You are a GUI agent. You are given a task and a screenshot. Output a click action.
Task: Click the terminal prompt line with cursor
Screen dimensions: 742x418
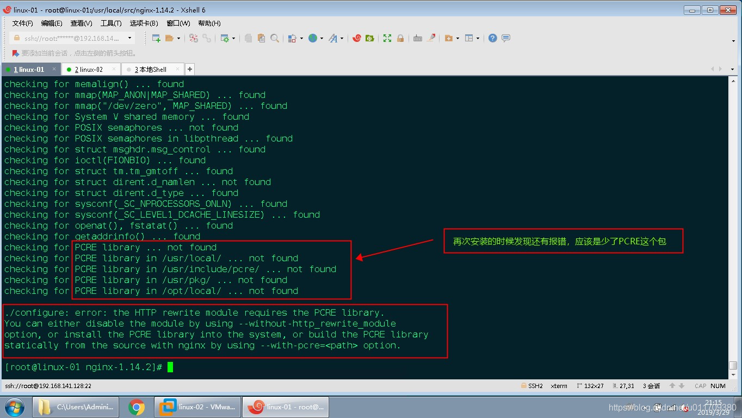click(x=89, y=367)
